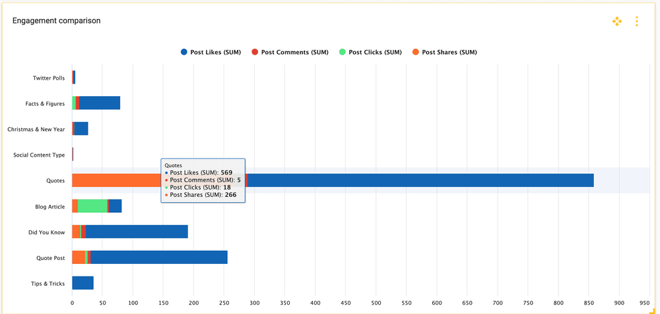Open the three-dot widget options menu
Image resolution: width=660 pixels, height=314 pixels.
click(x=636, y=22)
